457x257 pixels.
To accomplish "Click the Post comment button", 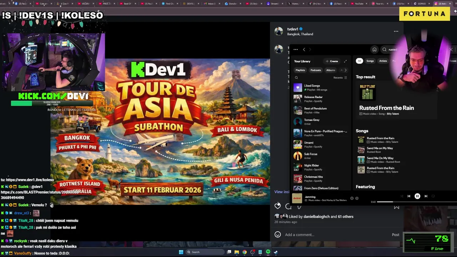I will coord(396,235).
